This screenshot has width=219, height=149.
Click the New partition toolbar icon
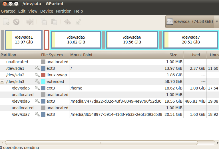[x=6, y=22]
